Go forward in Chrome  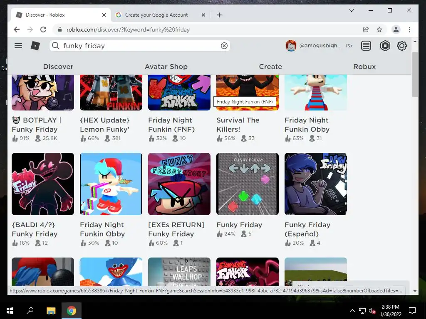pyautogui.click(x=30, y=29)
